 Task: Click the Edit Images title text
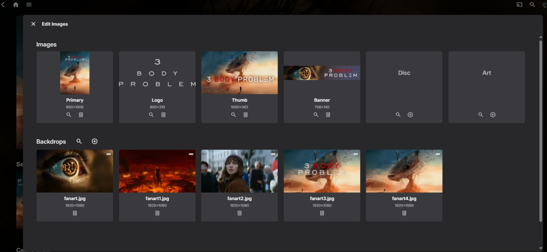pos(55,24)
